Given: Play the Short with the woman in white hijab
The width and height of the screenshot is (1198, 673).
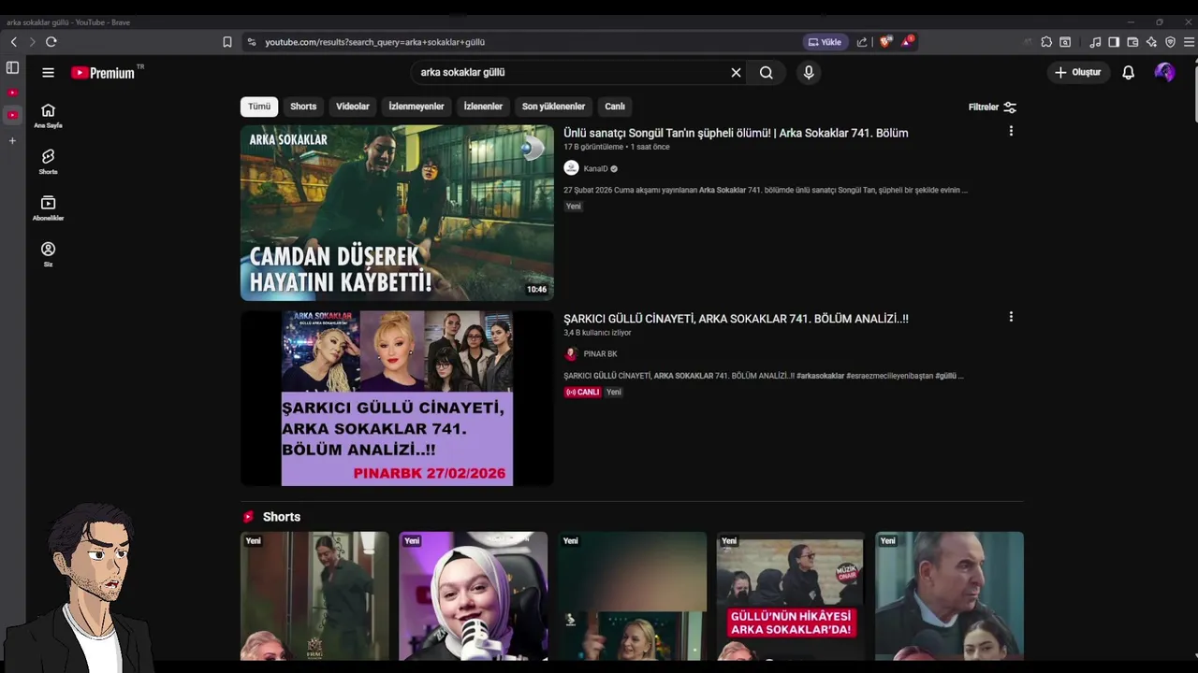Looking at the screenshot, I should pyautogui.click(x=473, y=596).
